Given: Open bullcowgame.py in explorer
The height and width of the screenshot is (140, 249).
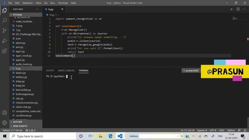Looking at the screenshot, I should click(26, 94).
